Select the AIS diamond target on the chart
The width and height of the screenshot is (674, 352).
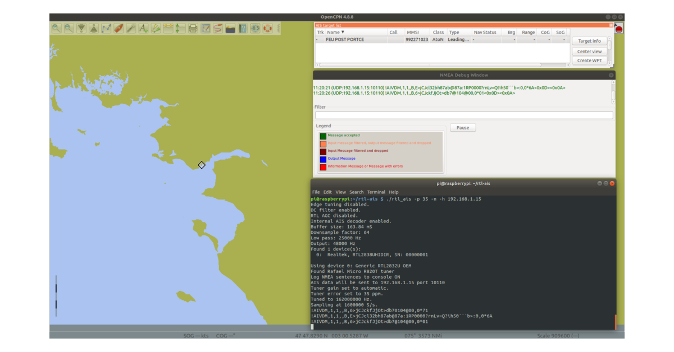click(x=202, y=165)
